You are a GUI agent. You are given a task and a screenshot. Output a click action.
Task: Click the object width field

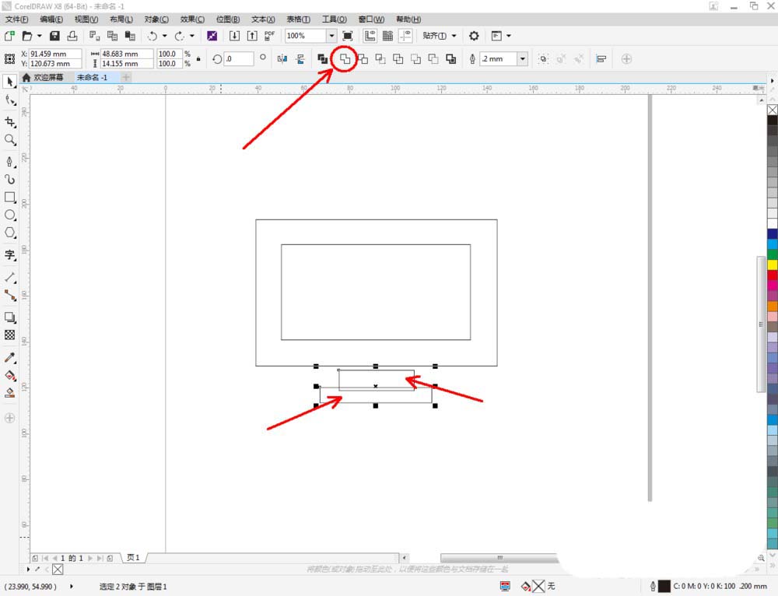click(127, 54)
